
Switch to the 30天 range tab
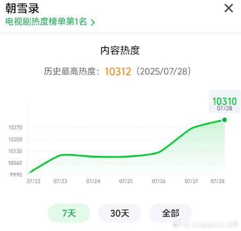pos(120,213)
